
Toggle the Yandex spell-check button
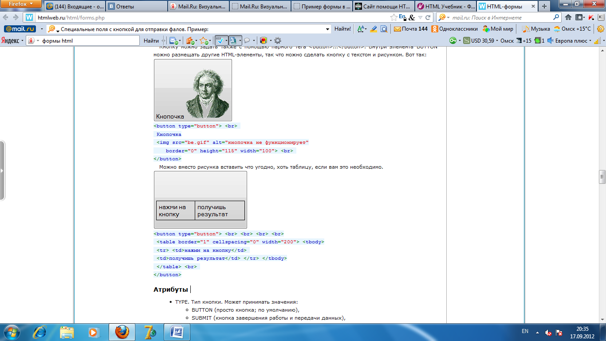221,40
